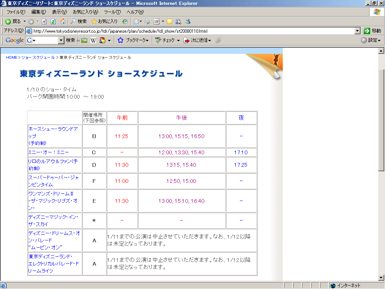Viewport: 385px width, 289px height.
Task: Click the Search (検索) toolbar button
Action: (78, 21)
